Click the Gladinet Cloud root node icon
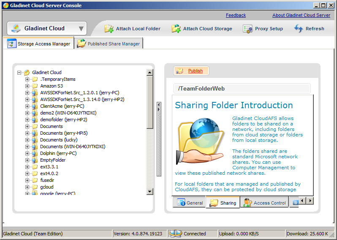The width and height of the screenshot is (337, 240). pos(27,72)
